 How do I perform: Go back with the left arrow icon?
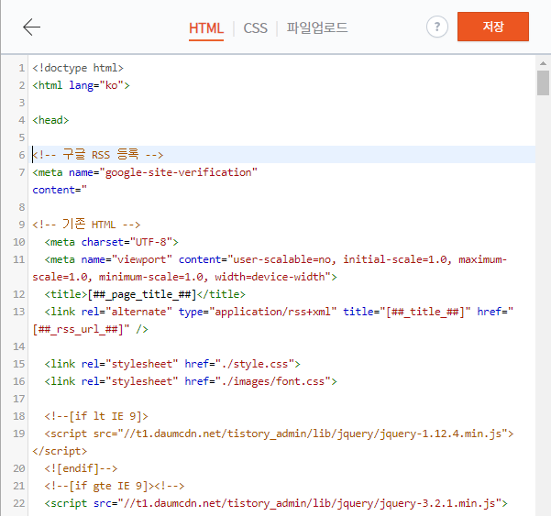click(x=31, y=27)
